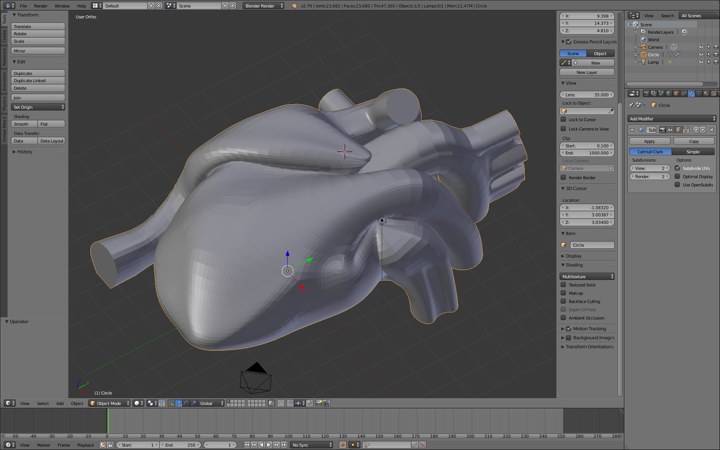Expand the Circle object in outliner tree
The height and width of the screenshot is (450, 720).
636,55
